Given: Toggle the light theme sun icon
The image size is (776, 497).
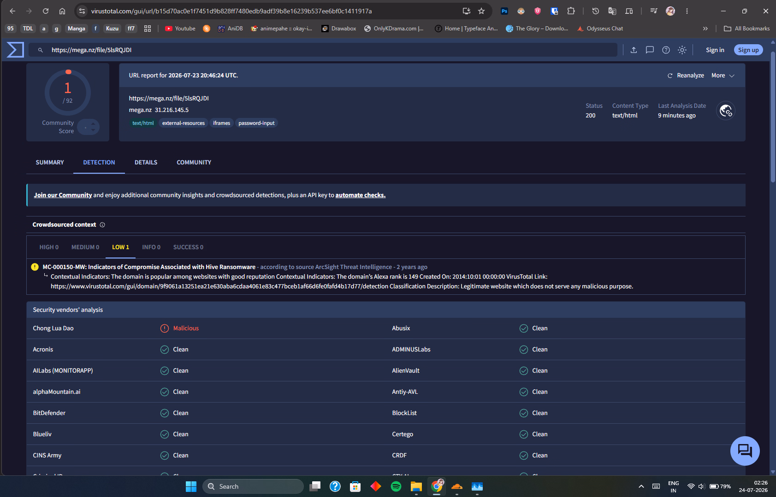Looking at the screenshot, I should click(682, 50).
